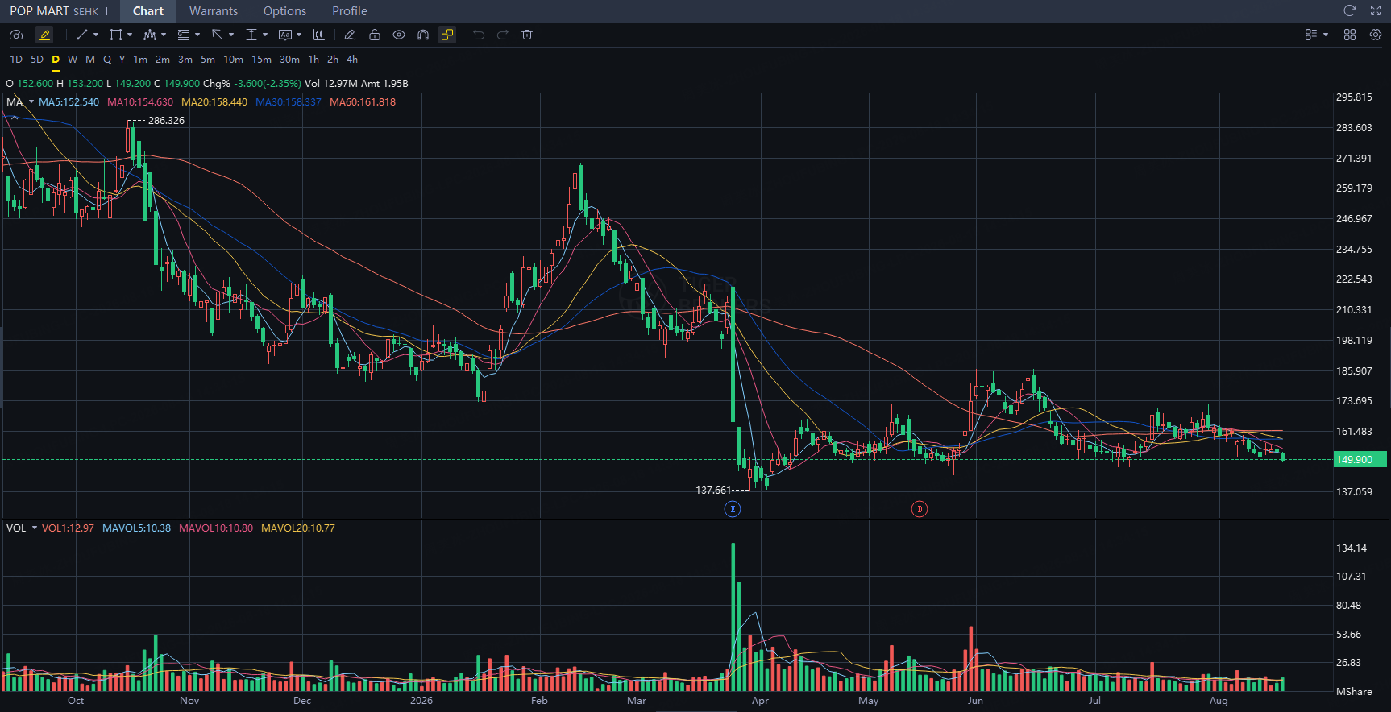Switch to the Warrants tab
The image size is (1391, 712).
(x=214, y=11)
